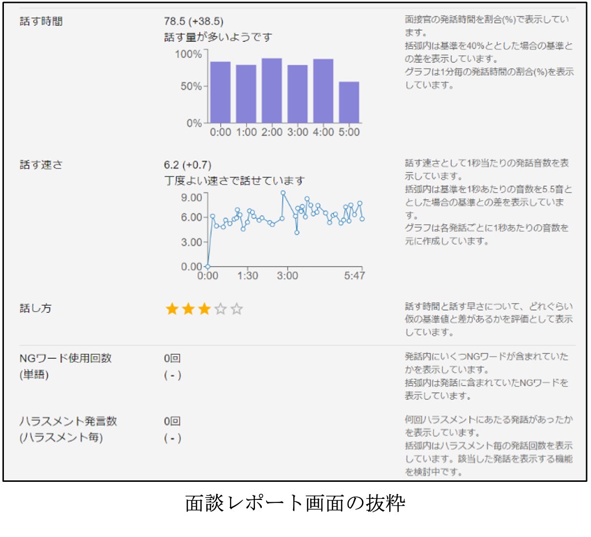This screenshot has width=591, height=537.
Task: Click the NGワード使用回数 label
Action: pos(65,358)
